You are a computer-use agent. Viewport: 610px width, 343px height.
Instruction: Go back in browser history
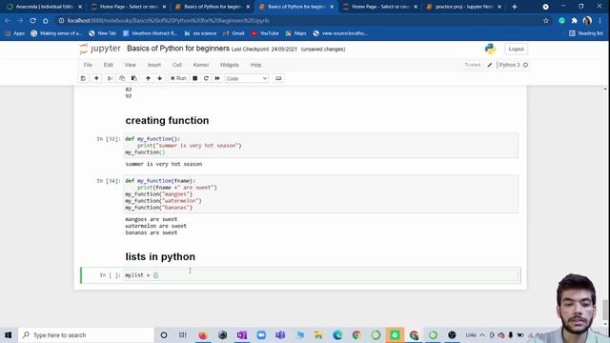8,21
